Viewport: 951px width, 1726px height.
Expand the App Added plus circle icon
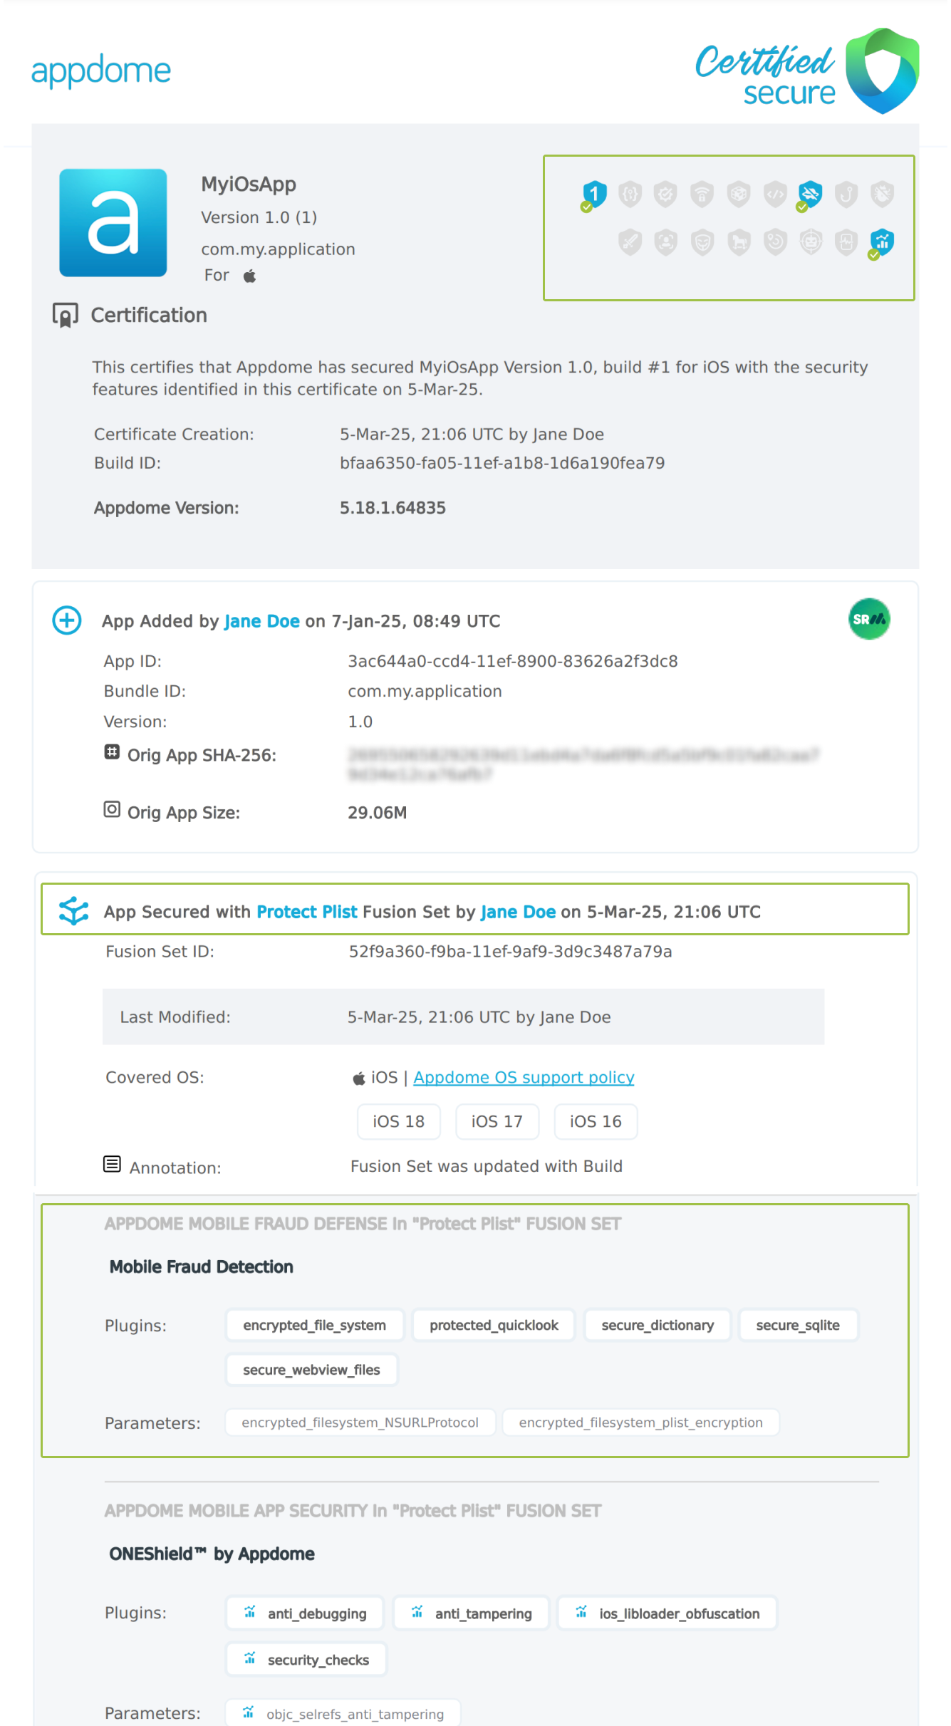(67, 620)
